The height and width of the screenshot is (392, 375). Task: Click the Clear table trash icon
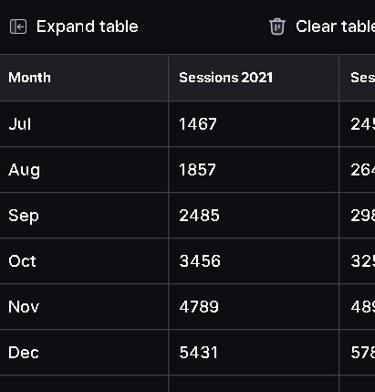point(277,26)
